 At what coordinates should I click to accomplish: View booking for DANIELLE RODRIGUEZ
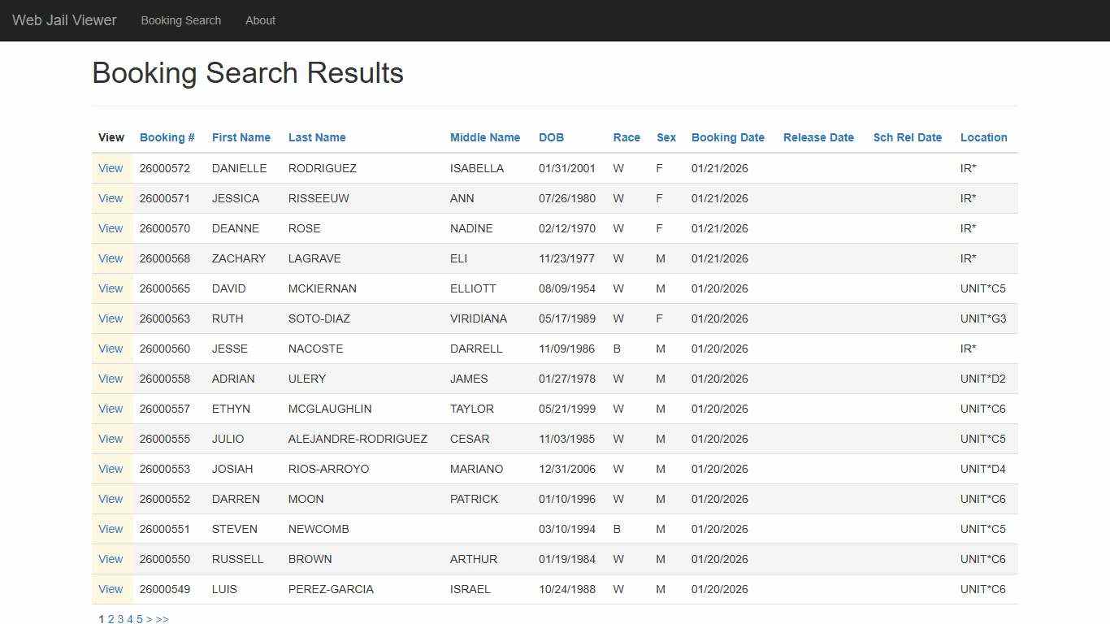pyautogui.click(x=111, y=168)
